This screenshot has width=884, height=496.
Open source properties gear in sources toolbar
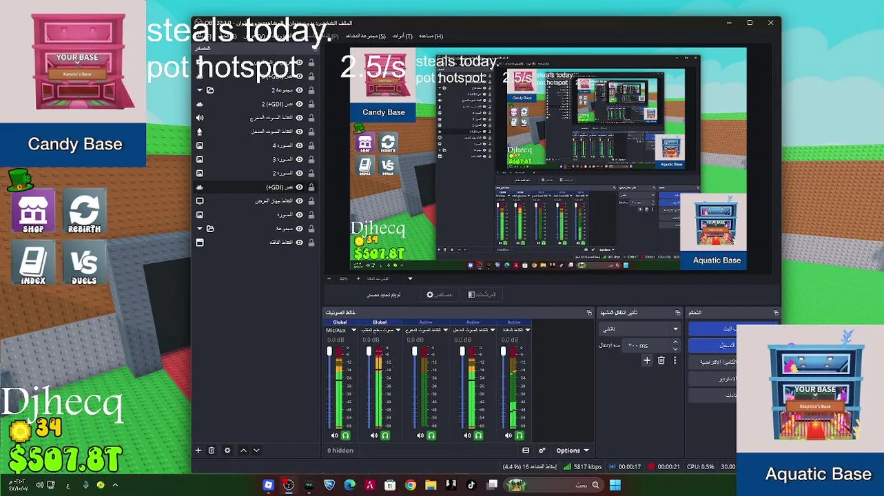pyautogui.click(x=227, y=451)
